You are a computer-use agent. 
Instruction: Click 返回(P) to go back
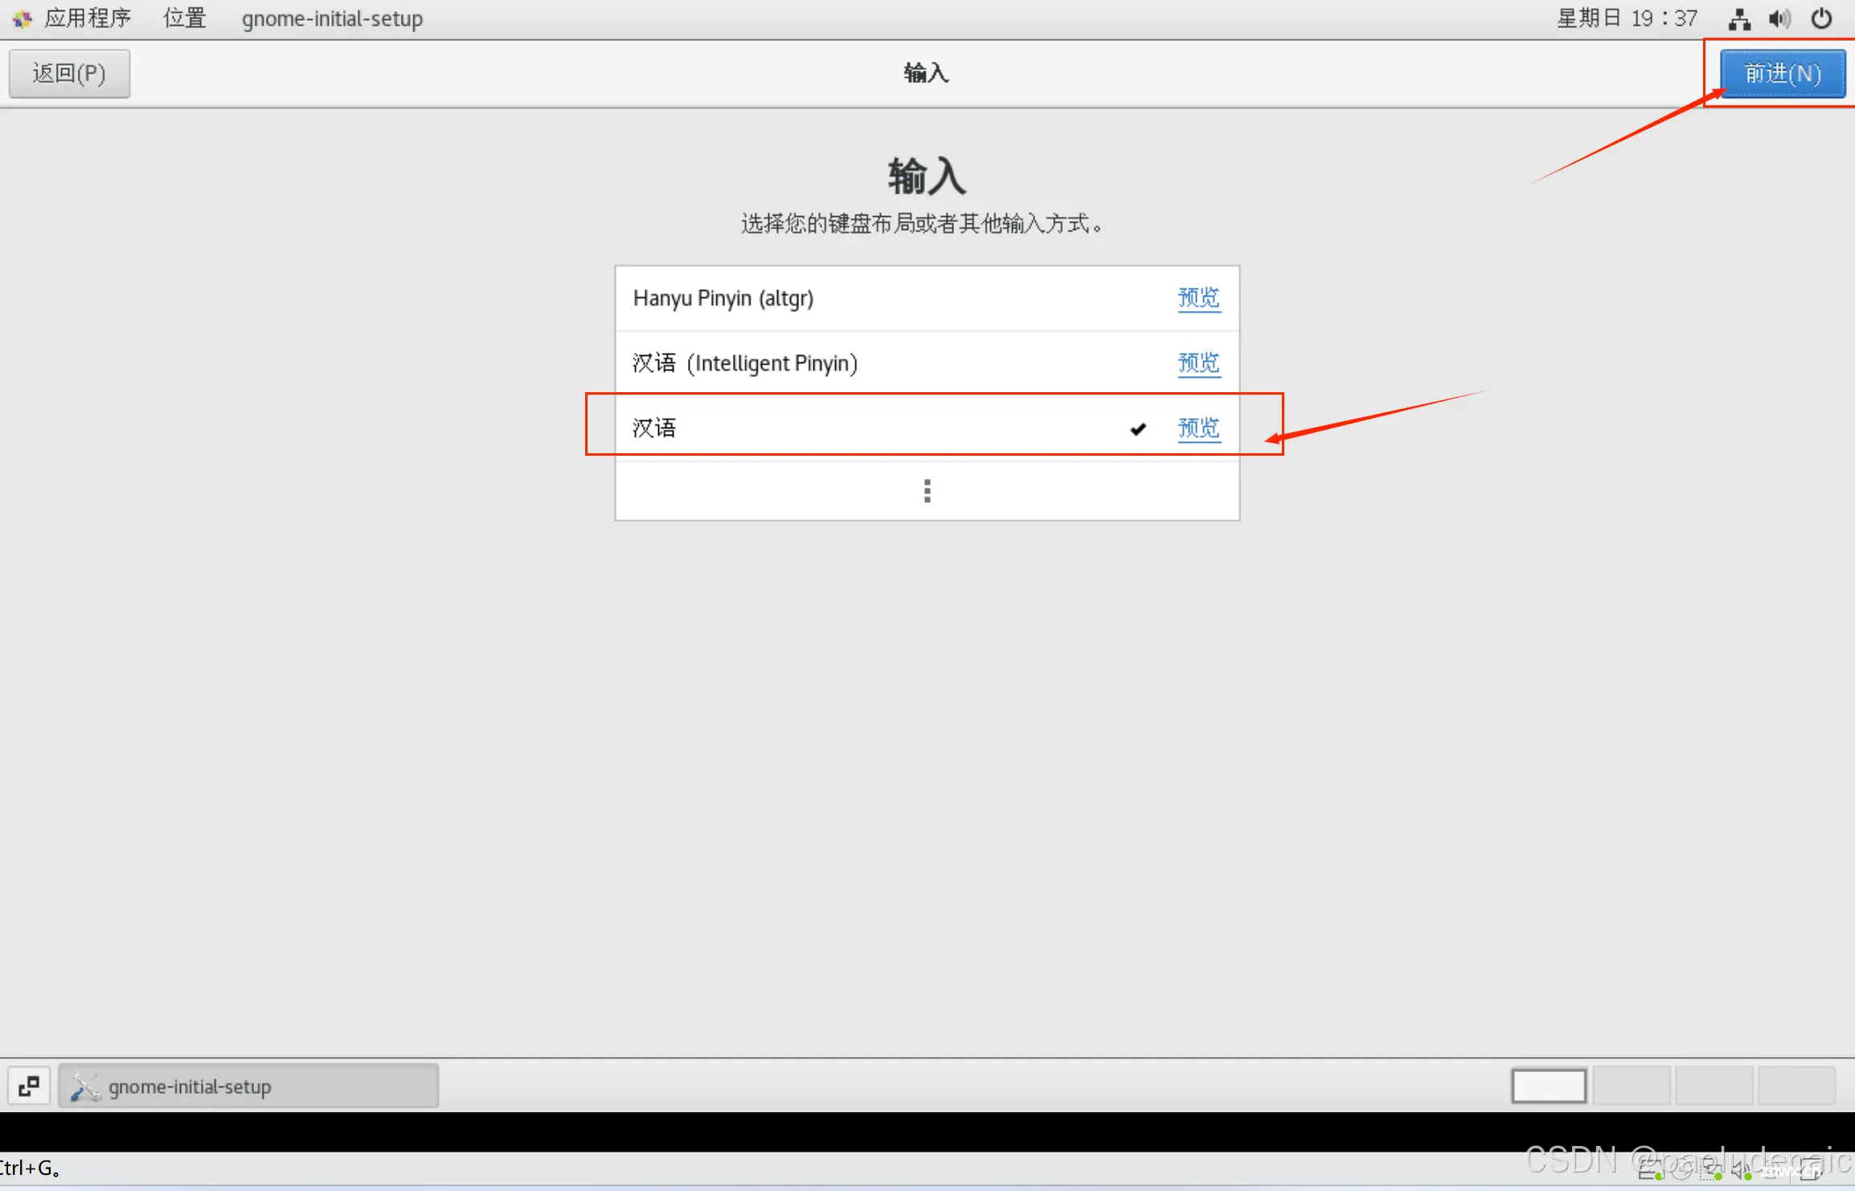(72, 73)
